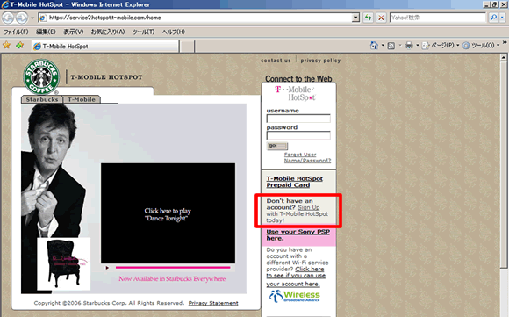Switch to the T-Mobile tab on page
The width and height of the screenshot is (509, 317).
pos(82,99)
